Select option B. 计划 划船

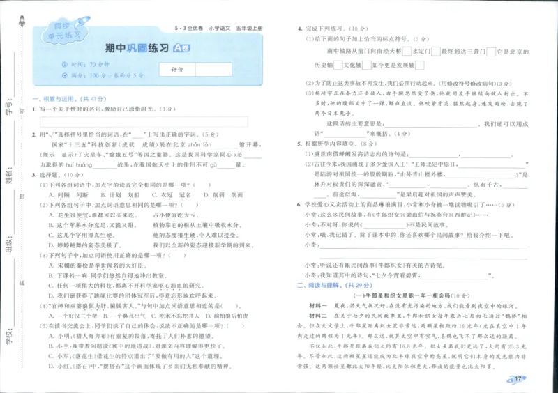[x=120, y=195]
